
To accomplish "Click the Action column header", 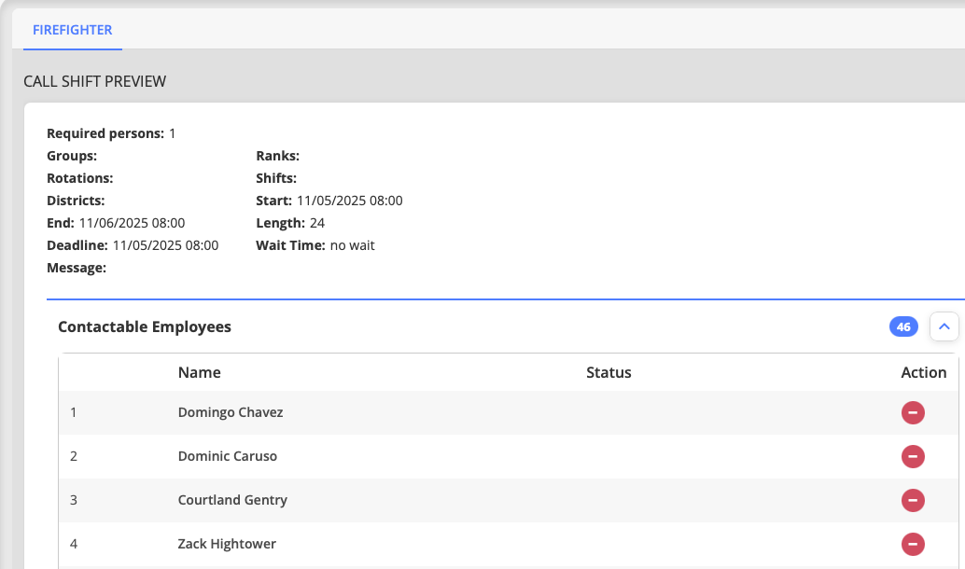I will tap(923, 372).
